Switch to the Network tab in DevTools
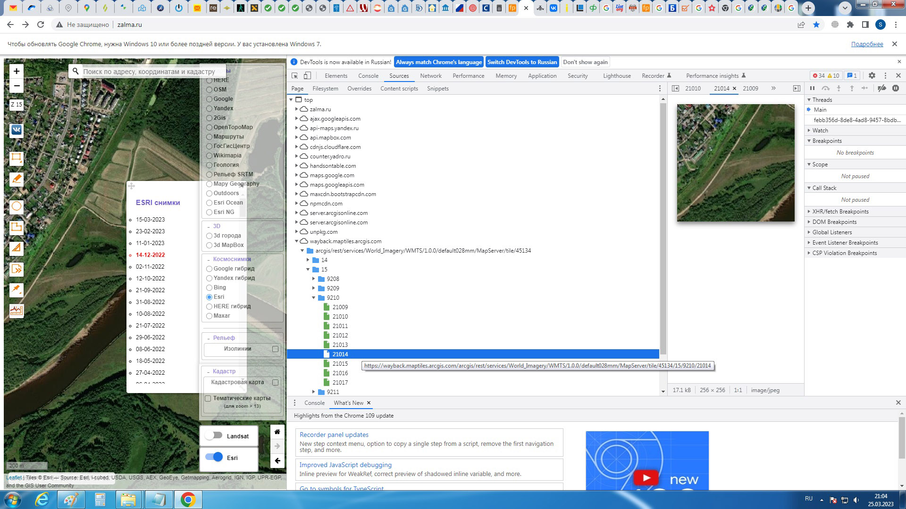 tap(430, 76)
